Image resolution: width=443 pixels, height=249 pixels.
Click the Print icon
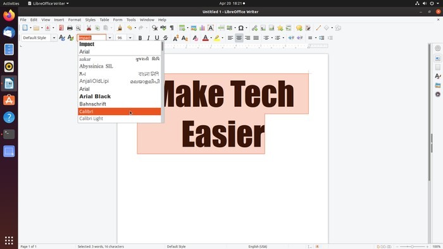tap(70, 28)
